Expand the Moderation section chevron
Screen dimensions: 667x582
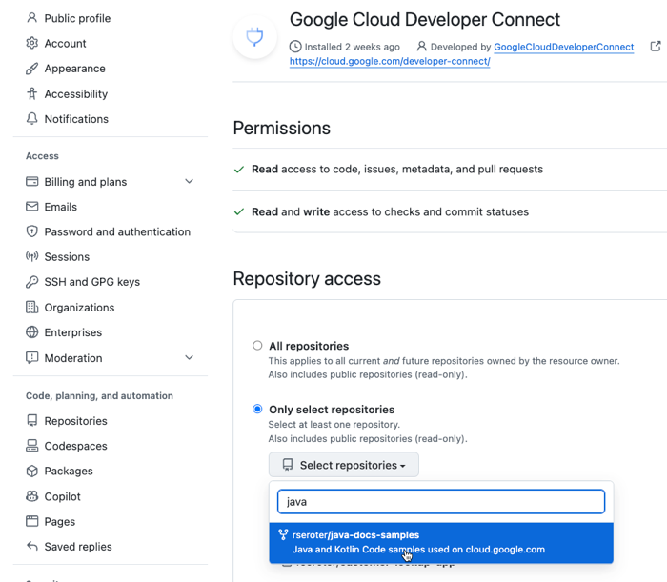pyautogui.click(x=189, y=358)
